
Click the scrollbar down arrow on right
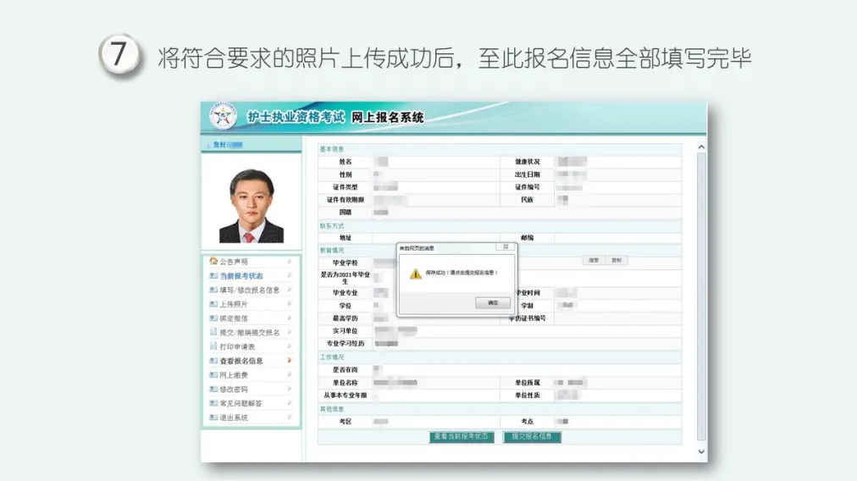click(x=700, y=453)
